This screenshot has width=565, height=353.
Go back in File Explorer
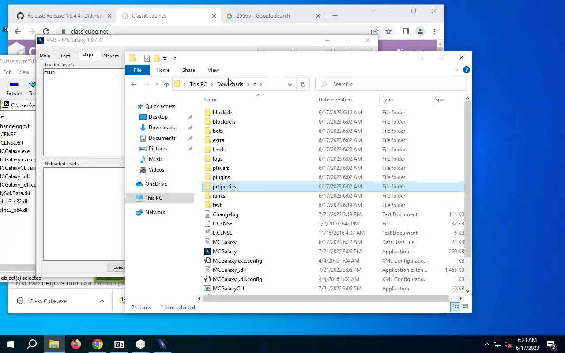pos(134,84)
